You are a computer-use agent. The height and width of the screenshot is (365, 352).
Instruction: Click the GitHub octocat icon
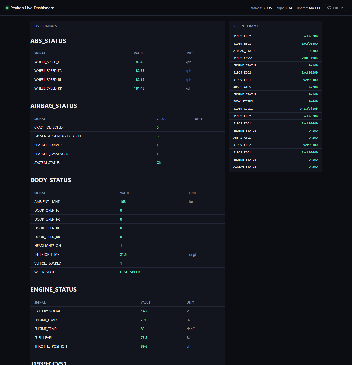coord(329,8)
